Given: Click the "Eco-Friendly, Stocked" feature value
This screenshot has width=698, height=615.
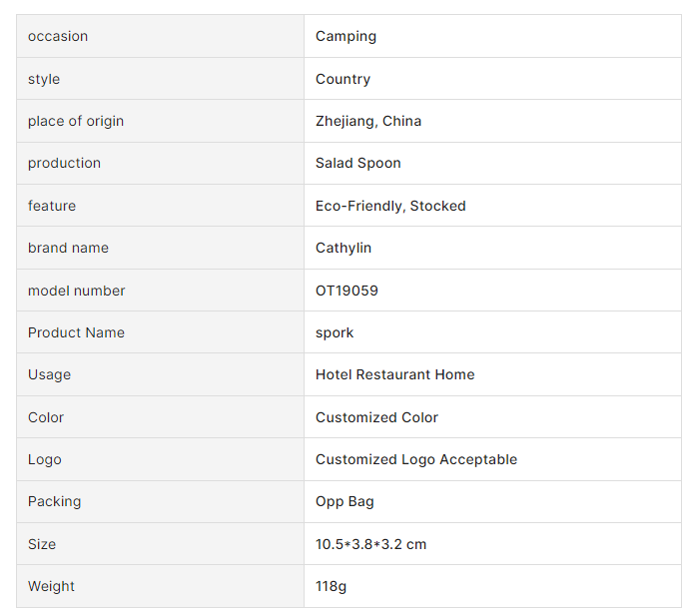Looking at the screenshot, I should point(390,206).
